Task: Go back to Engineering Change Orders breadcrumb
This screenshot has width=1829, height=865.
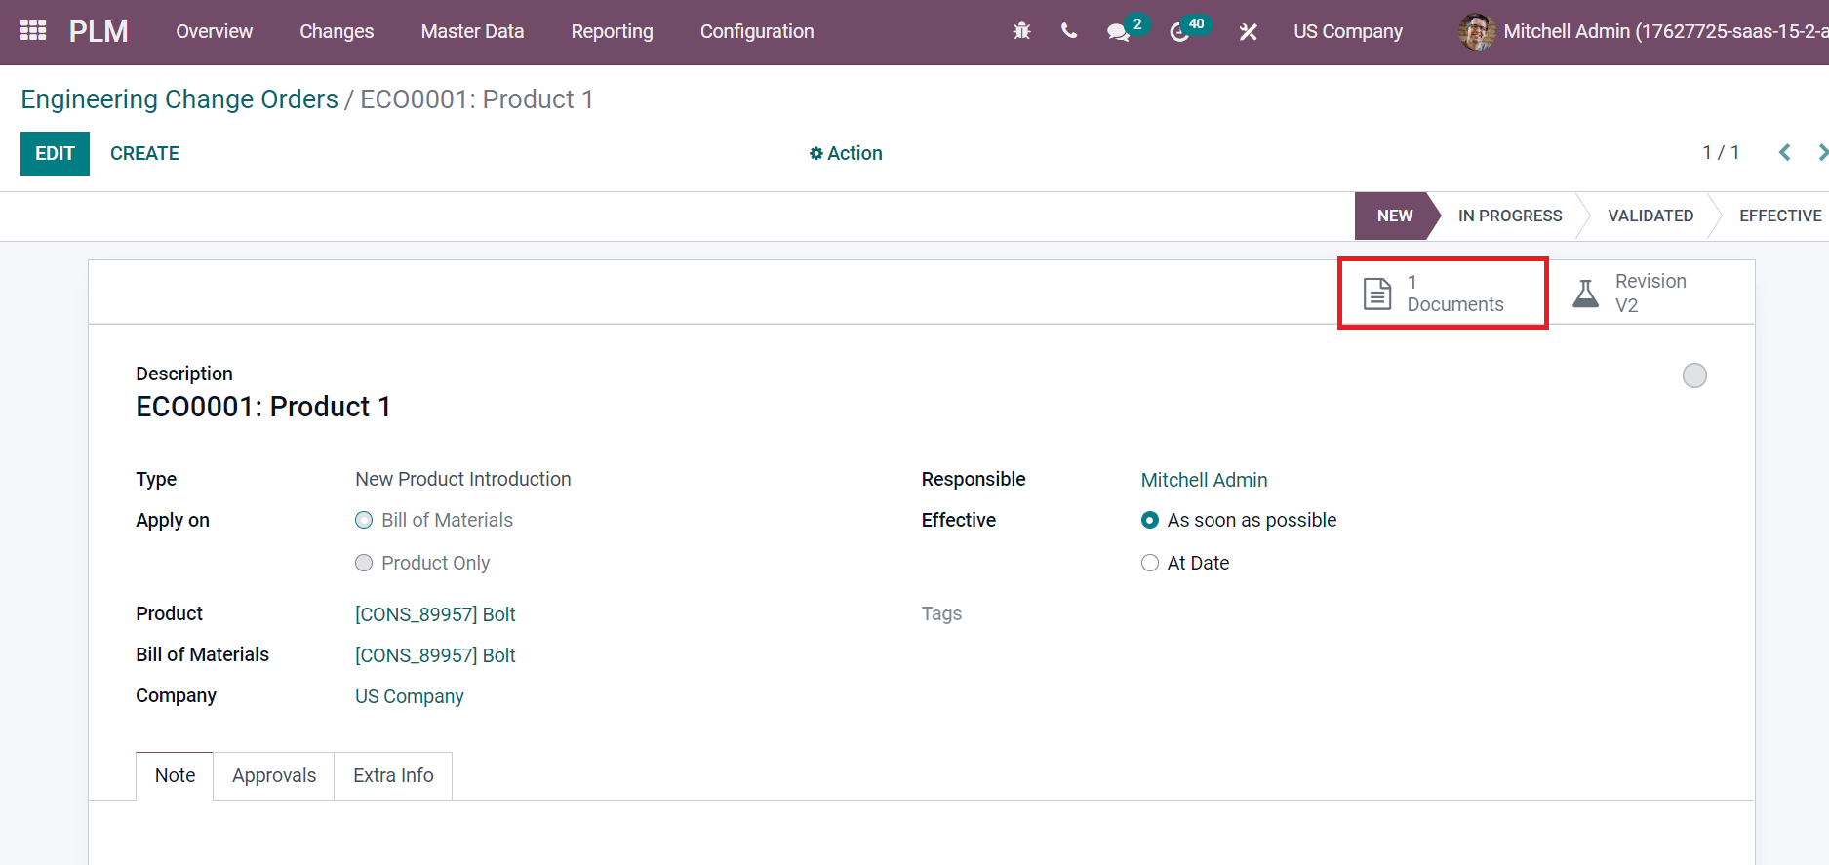Action: coord(179,99)
